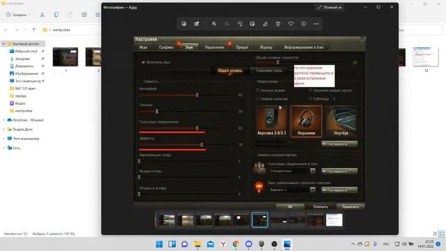Click the Cut scissors icon in Explorer
Image resolution: width=446 pixels, height=251 pixels.
click(42, 15)
